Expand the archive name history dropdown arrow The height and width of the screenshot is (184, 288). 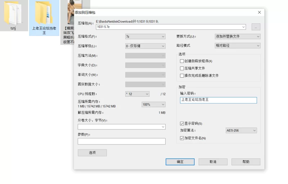click(x=244, y=27)
